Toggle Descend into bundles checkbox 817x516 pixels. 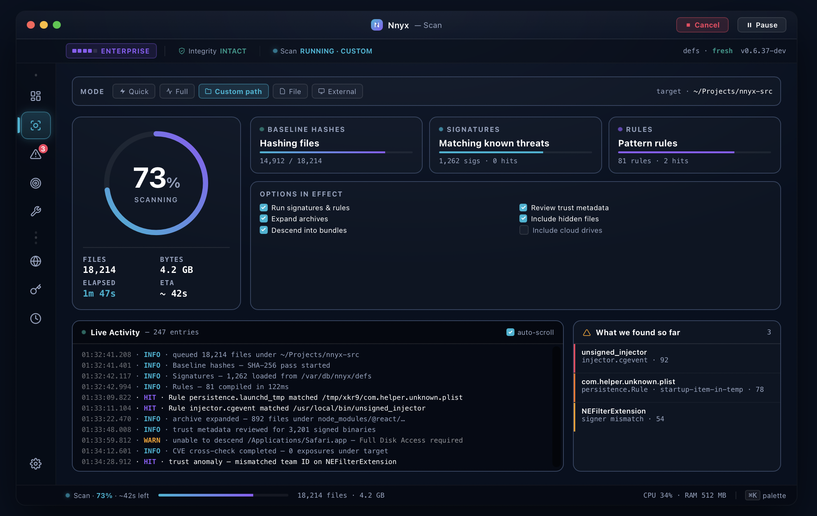tap(264, 230)
